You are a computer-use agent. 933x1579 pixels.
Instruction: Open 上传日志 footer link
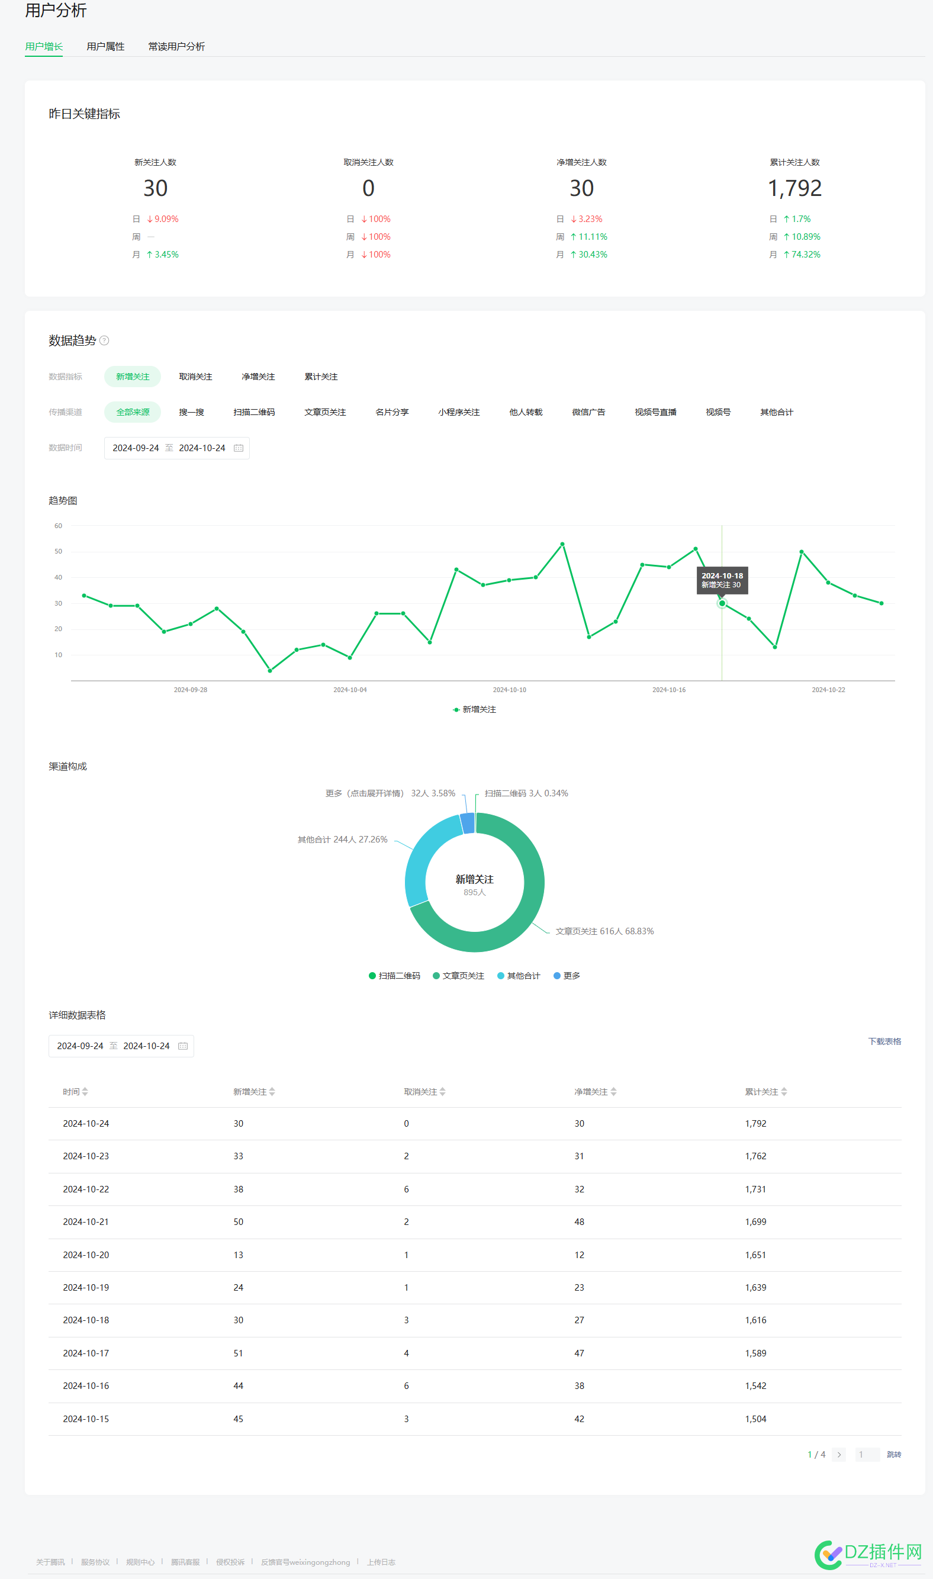(x=382, y=1562)
